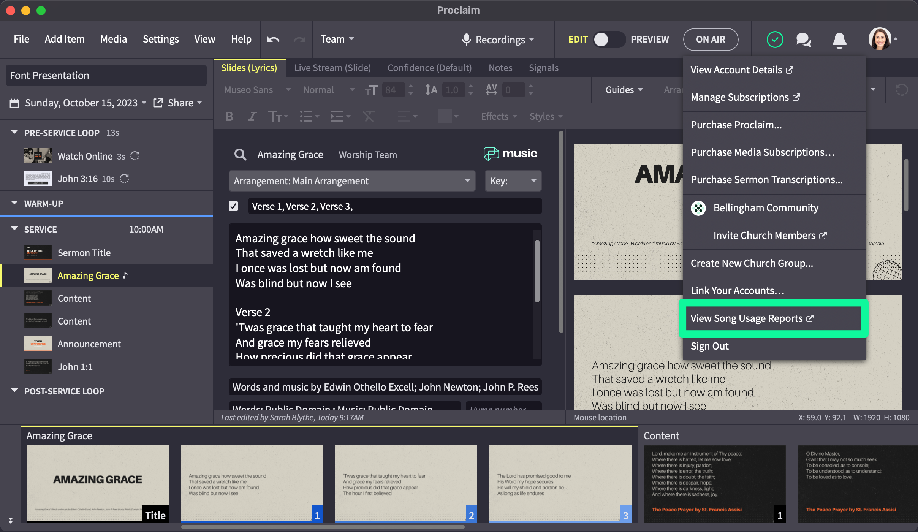Click the notifications bell icon
This screenshot has height=532, width=918.
839,40
